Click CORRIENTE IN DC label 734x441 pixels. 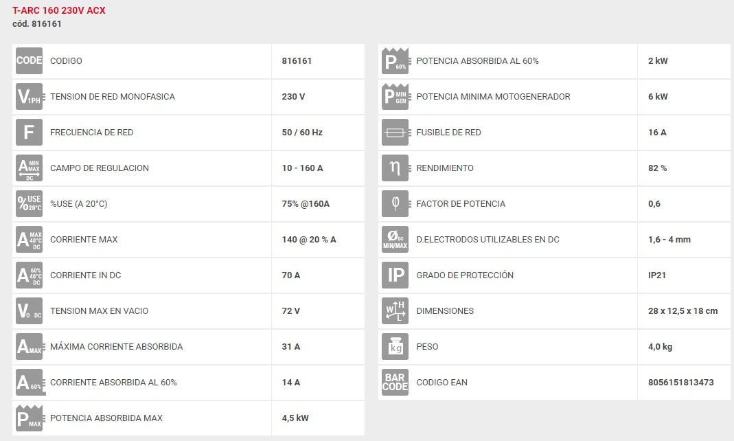[86, 275]
